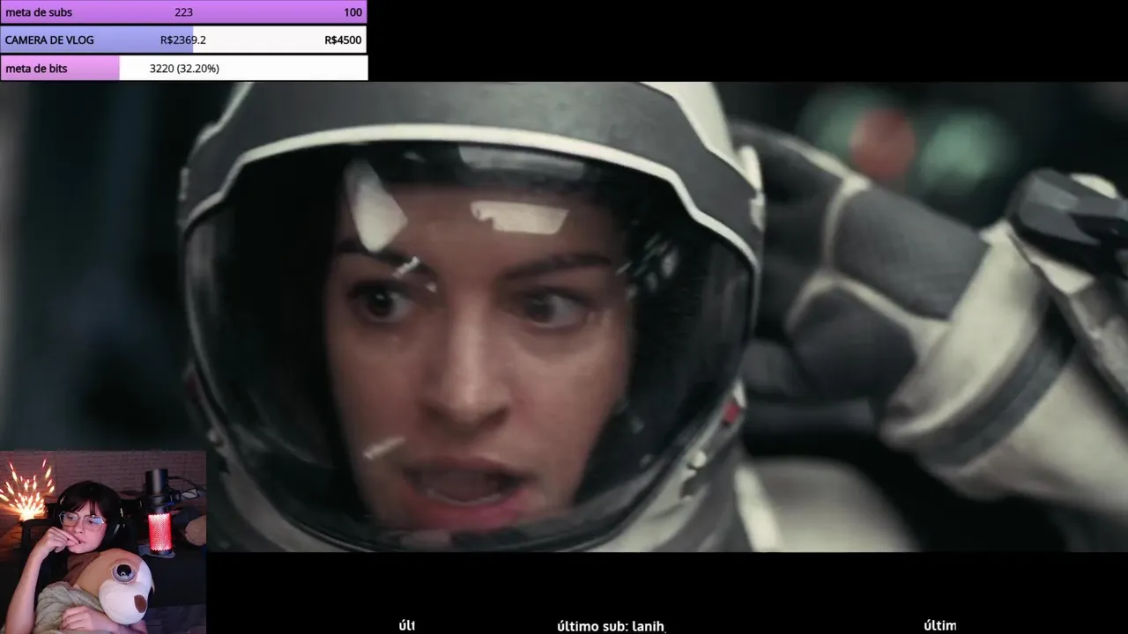Click the 223 subs count
1128x634 pixels.
tap(183, 12)
